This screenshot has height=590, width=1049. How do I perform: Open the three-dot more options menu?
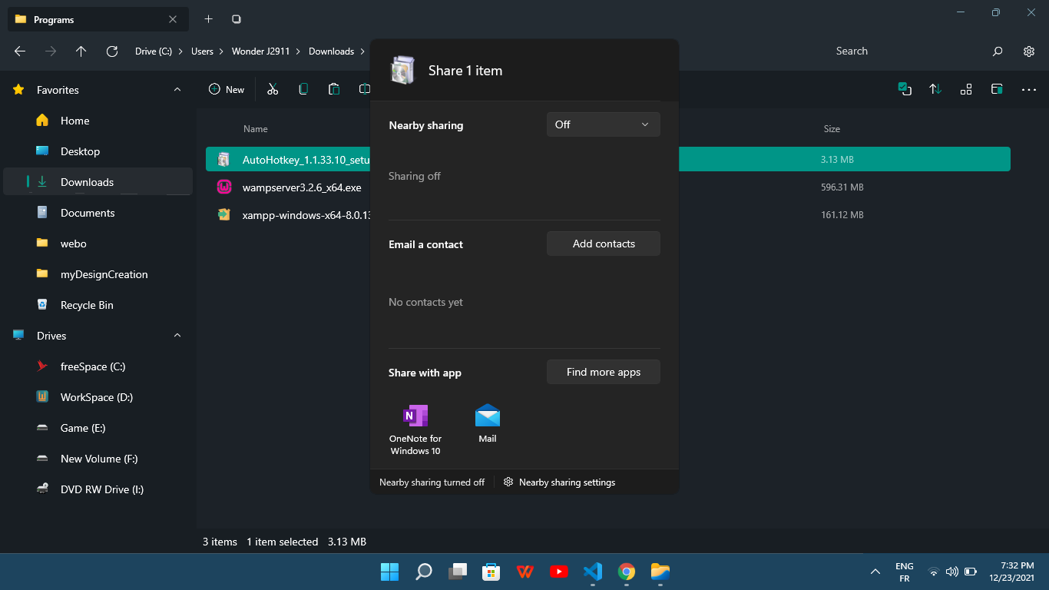1029,90
